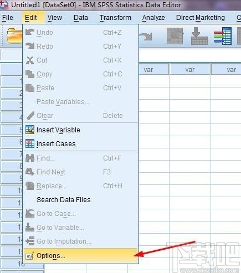Viewport: 241px width, 273px height.
Task: Click the redo arrow toolbar icon
Action: coord(146,36)
